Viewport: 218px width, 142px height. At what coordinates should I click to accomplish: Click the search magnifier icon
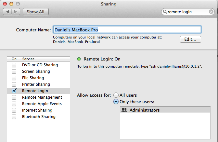165,12
